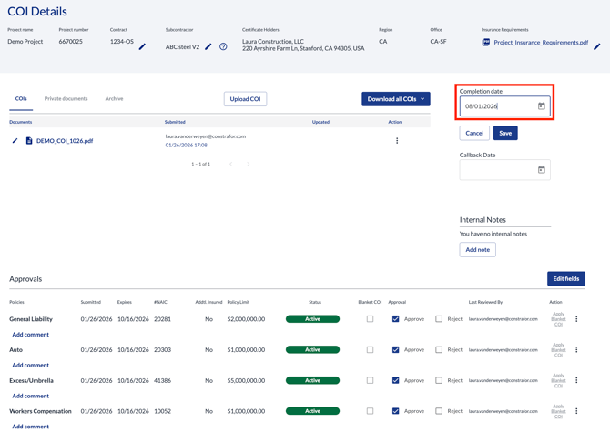Click the pencil icon beside DEMO_COI_1026.pdf
Image resolution: width=610 pixels, height=432 pixels.
(x=15, y=141)
